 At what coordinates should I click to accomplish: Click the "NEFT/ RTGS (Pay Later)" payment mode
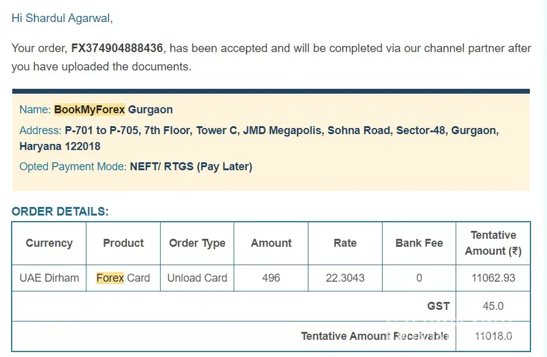pos(191,167)
